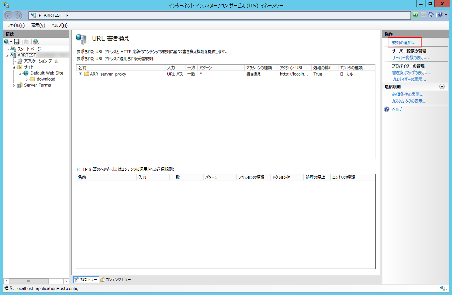Click the http://localh... action URL cell
This screenshot has width=452, height=295.
tap(294, 74)
